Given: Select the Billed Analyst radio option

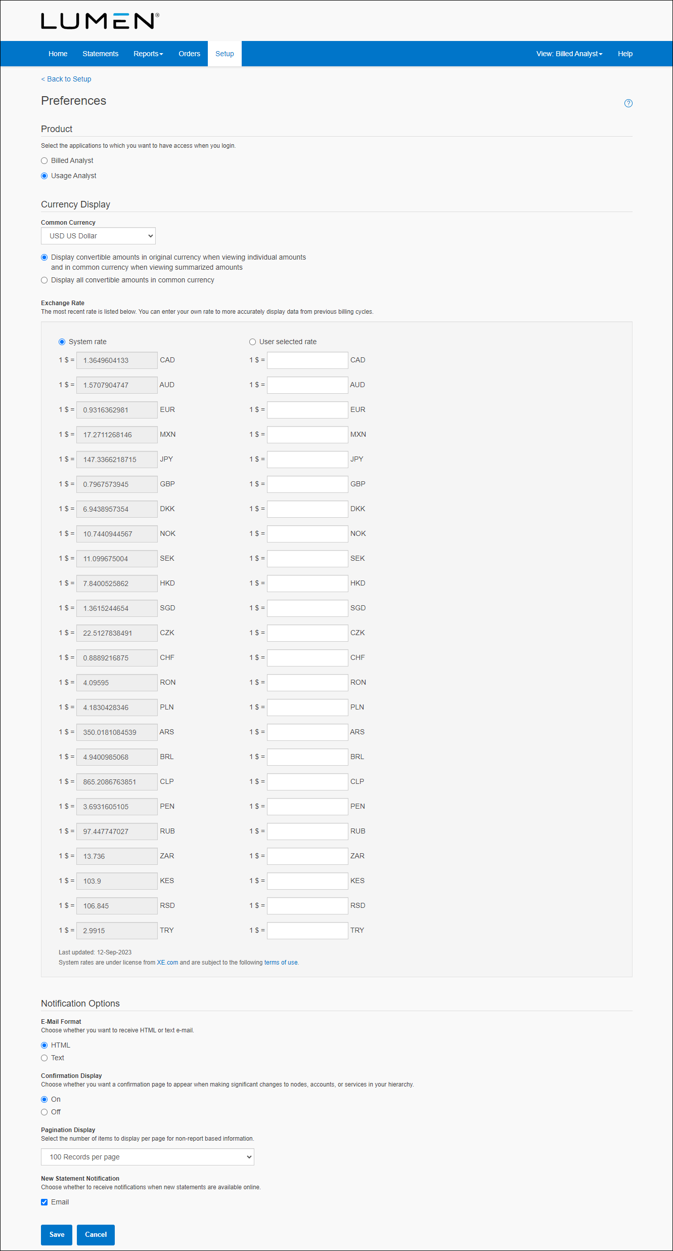Looking at the screenshot, I should tap(44, 161).
